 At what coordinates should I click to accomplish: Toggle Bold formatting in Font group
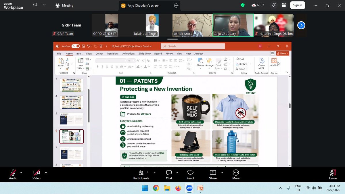[98, 66]
